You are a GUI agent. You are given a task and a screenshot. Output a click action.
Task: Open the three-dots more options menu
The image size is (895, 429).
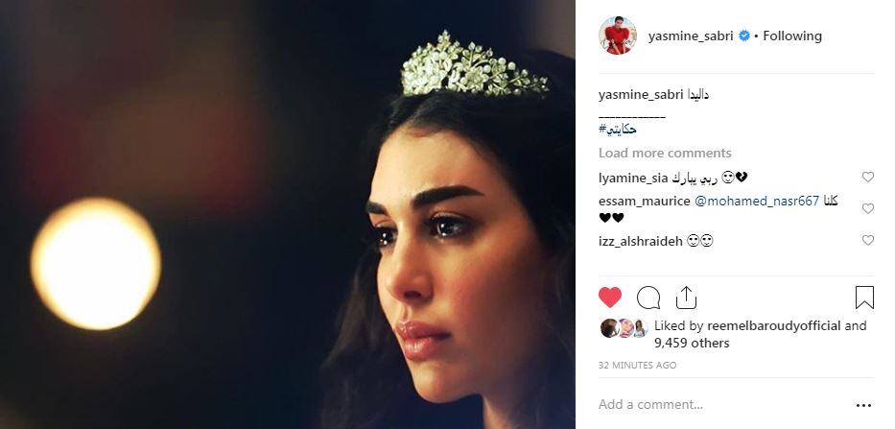pos(864,406)
